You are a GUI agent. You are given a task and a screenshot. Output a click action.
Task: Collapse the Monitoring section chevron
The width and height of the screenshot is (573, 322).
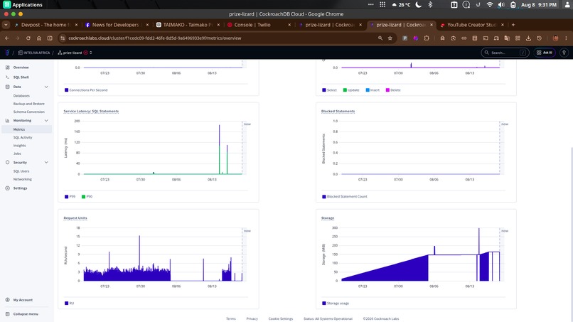pos(46,120)
